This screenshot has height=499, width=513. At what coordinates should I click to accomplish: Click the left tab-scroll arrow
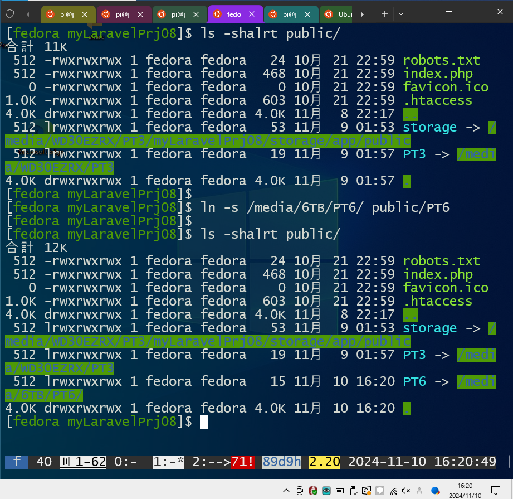(x=28, y=14)
